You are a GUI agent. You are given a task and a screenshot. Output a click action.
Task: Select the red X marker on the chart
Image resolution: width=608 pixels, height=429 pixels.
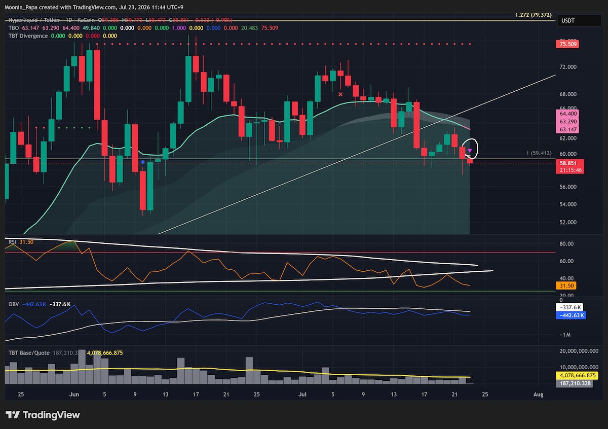click(340, 94)
